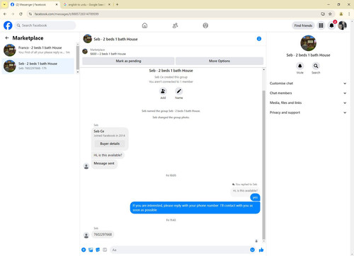The height and width of the screenshot is (256, 354).
Task: Click the large group photo in right panel
Action: click(308, 43)
